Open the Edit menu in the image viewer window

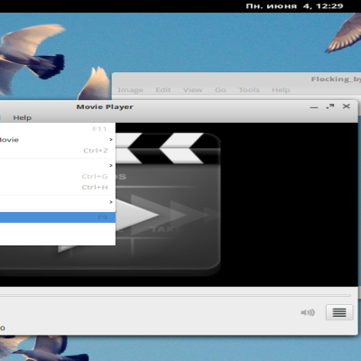point(163,90)
